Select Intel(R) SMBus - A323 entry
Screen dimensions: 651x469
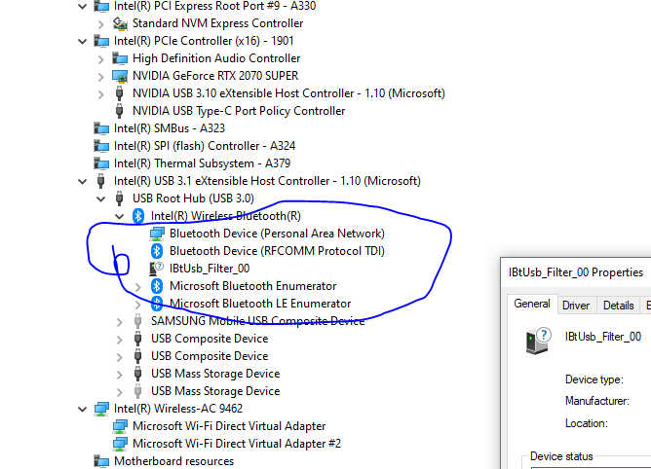click(170, 128)
